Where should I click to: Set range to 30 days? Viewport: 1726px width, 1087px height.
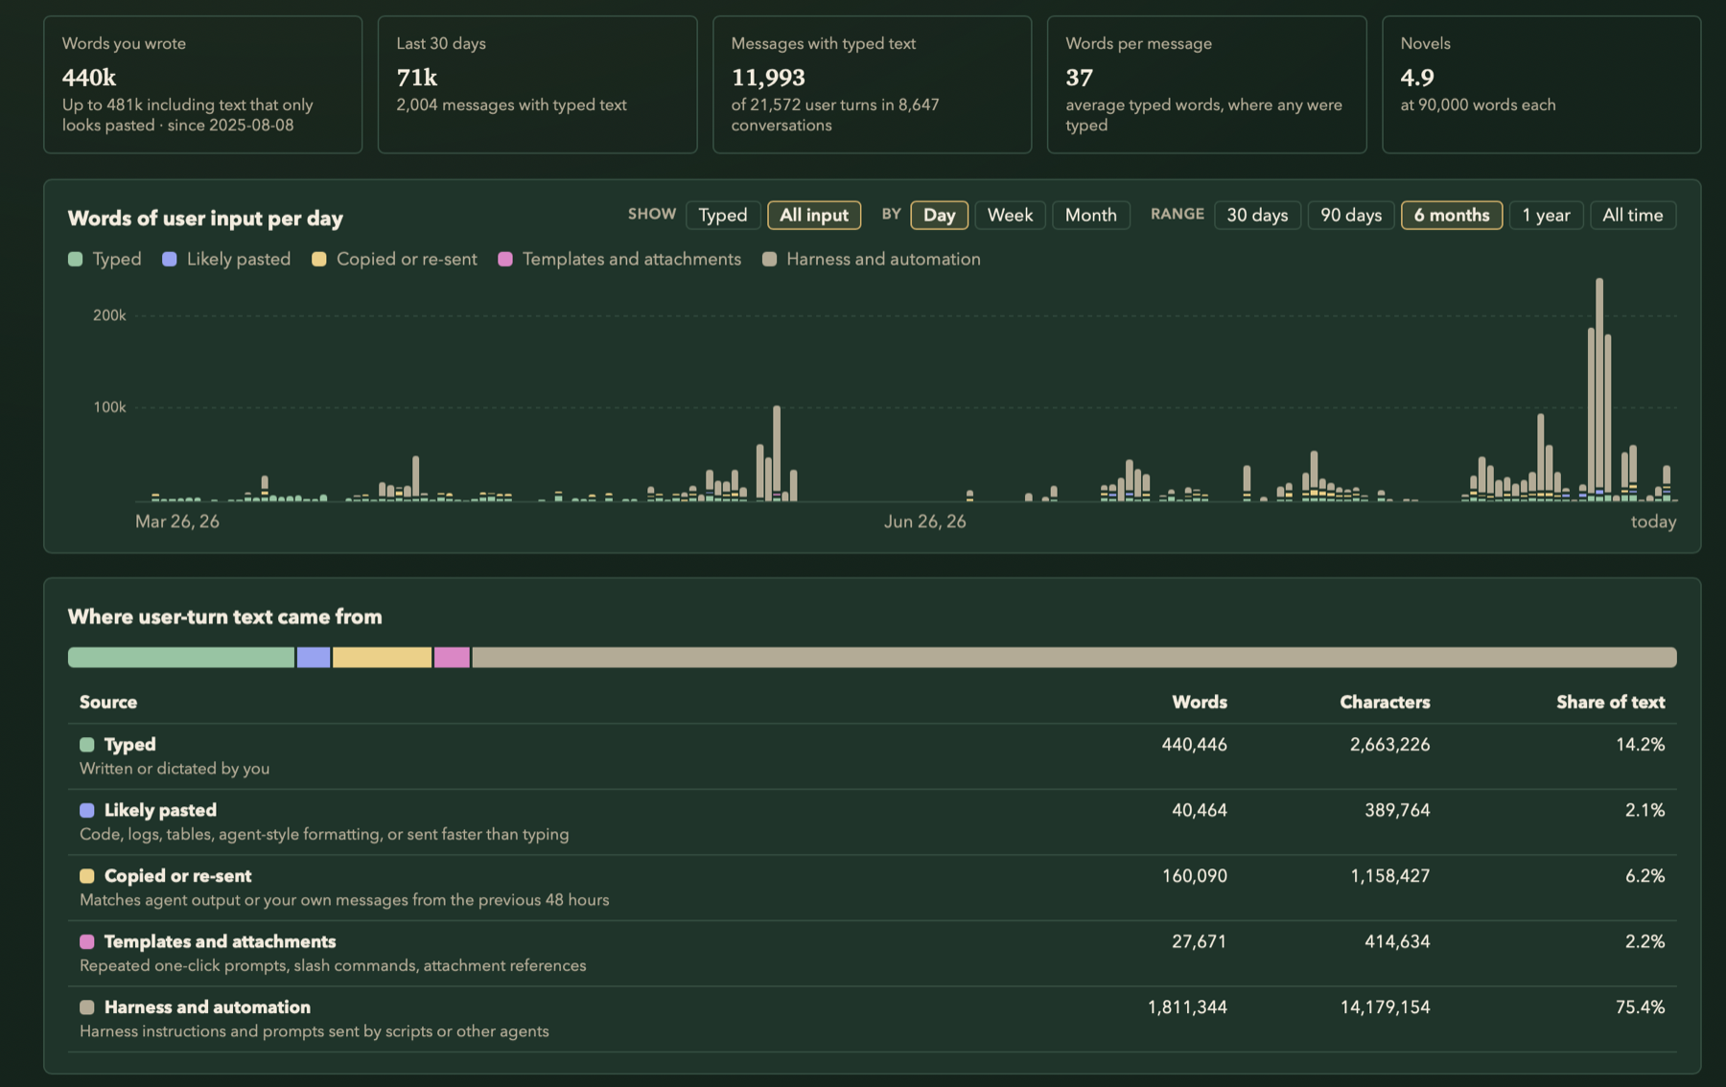pos(1257,215)
